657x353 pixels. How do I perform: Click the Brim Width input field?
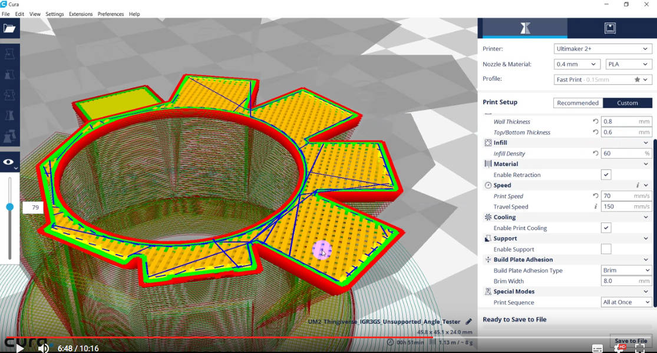(x=626, y=281)
